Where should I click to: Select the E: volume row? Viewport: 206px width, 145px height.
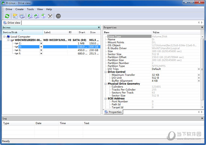click(51, 50)
